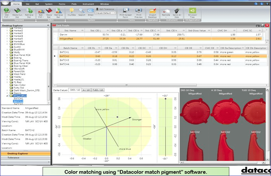The width and height of the screenshot is (271, 176).
Task: Click the batch point in Delta CieLab plot
Action: [x=117, y=117]
